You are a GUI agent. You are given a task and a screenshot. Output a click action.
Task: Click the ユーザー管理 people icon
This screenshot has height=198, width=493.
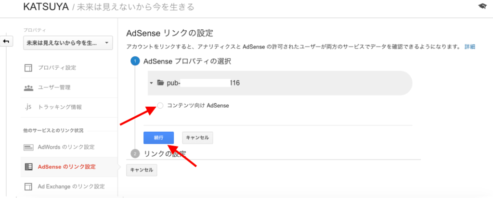coord(28,87)
